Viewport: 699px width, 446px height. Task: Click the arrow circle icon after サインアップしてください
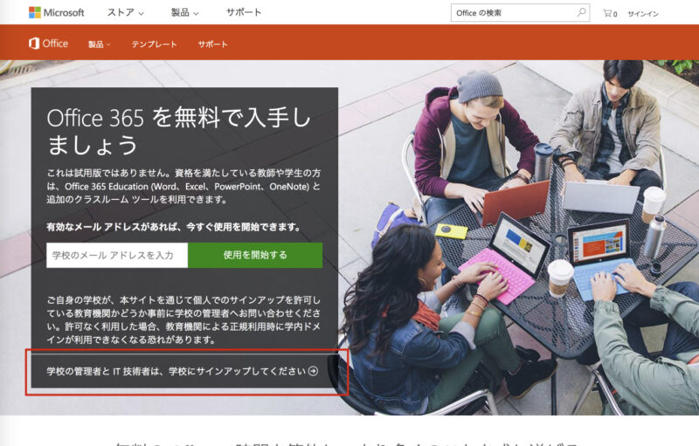click(x=314, y=371)
